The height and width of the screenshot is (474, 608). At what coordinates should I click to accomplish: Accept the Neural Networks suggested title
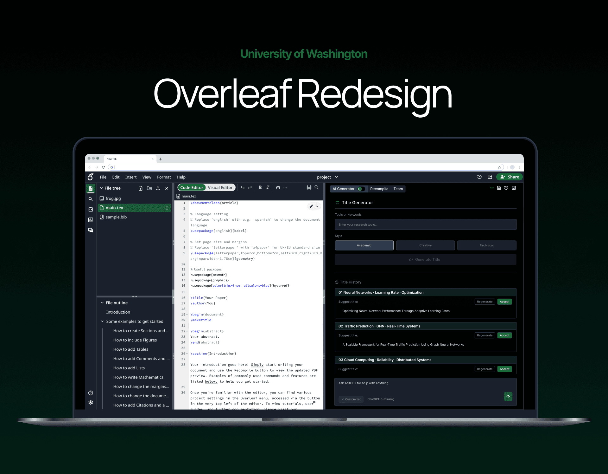point(504,302)
